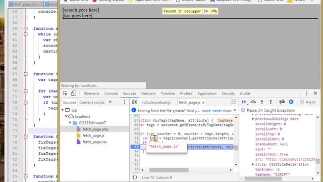Select the Content scripts navigator tab
323x182 pixels.
tap(92, 102)
